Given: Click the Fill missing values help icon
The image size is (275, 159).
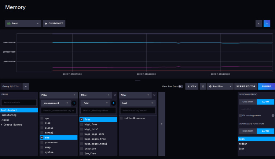Looking at the screenshot, I should [272, 116].
